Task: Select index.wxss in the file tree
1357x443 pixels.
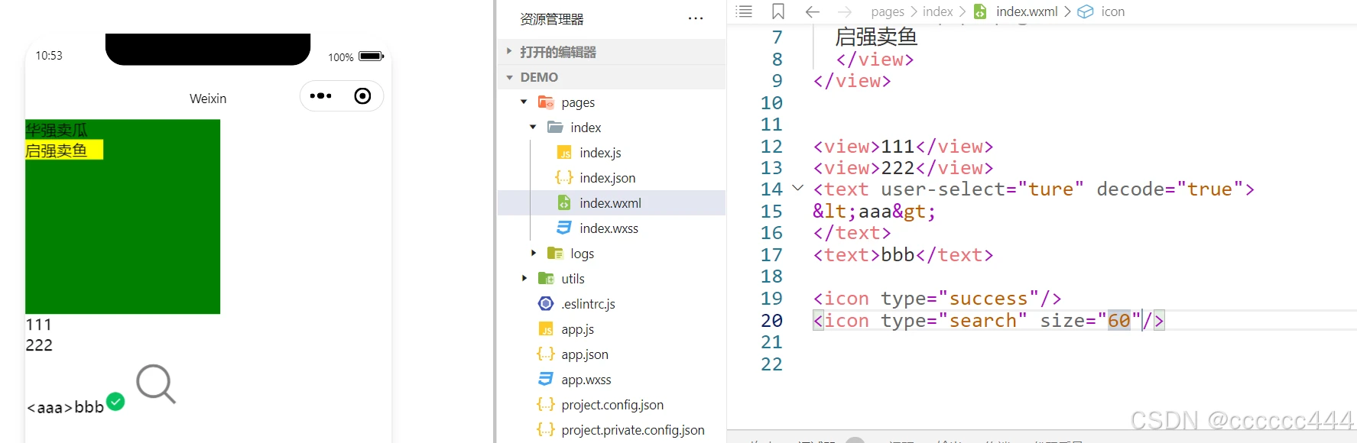Action: (609, 228)
